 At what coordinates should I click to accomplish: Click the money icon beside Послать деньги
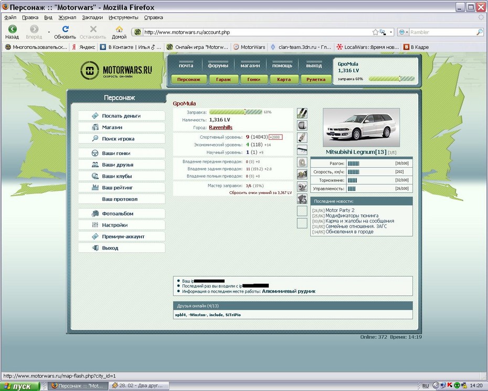pos(95,116)
